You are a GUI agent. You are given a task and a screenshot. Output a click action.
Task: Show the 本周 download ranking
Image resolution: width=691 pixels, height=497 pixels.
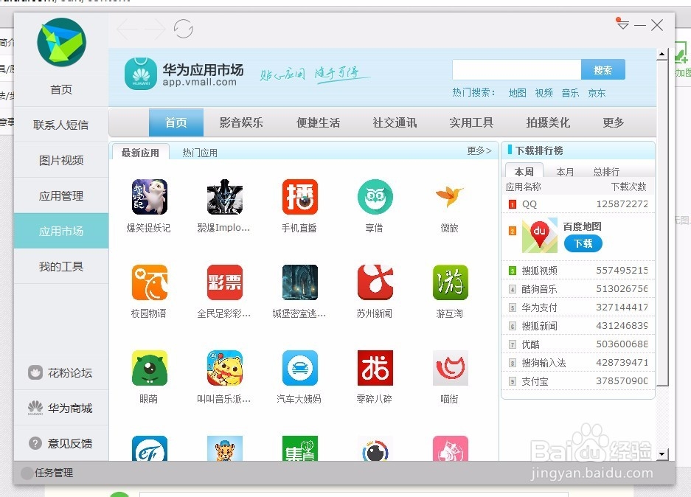(524, 171)
